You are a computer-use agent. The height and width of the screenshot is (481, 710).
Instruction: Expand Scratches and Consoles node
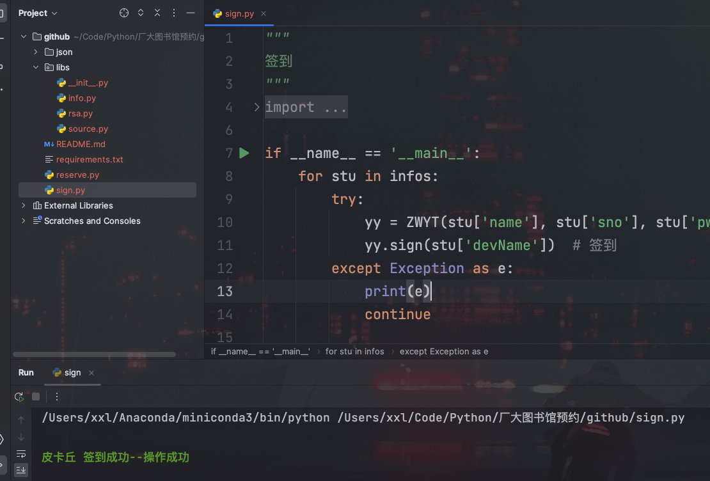point(24,221)
